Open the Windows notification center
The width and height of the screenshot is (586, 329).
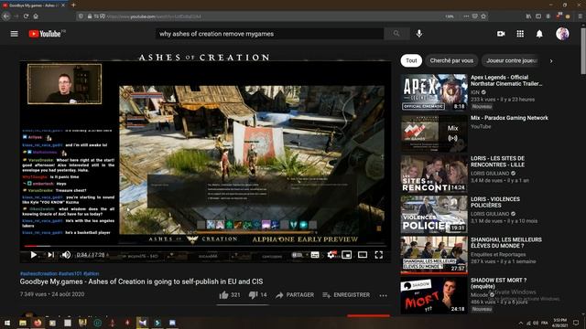pos(576,323)
